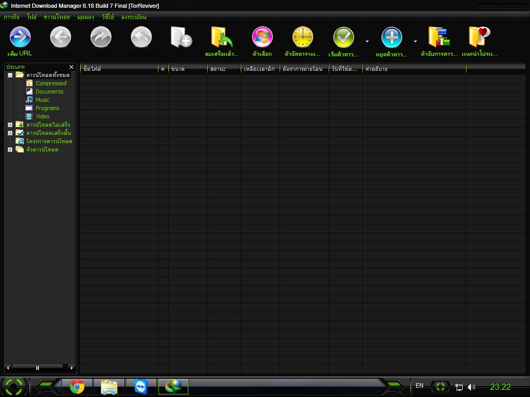Image resolution: width=530 pixels, height=397 pixels.
Task: Click the categories panel scrollbar right arrow
Action: (x=71, y=368)
